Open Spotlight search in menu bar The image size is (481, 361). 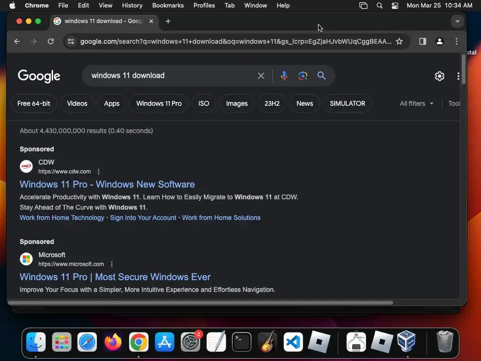(380, 6)
